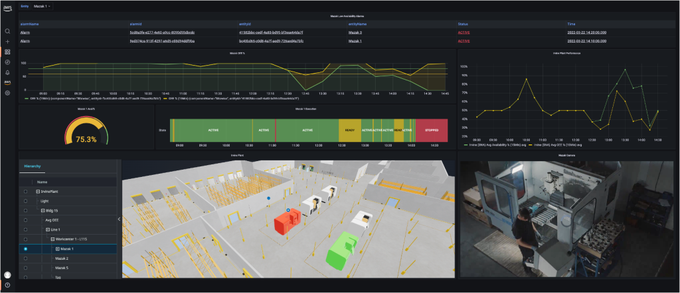Screen dimensions: 680x293
Task: Switch to the Hierarchy tab
Action: click(32, 166)
